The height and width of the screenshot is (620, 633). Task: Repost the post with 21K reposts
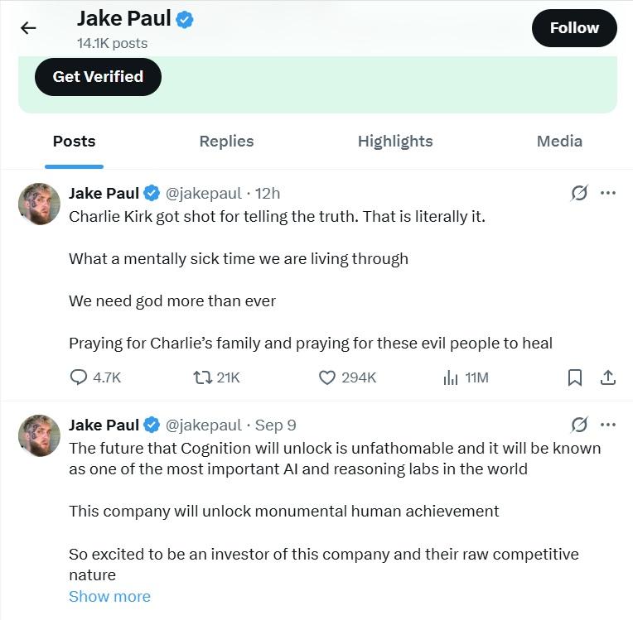click(x=201, y=377)
